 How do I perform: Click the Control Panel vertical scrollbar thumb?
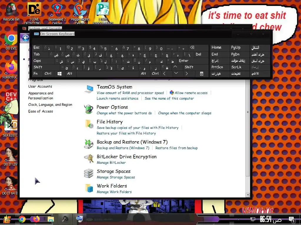pos(248,128)
